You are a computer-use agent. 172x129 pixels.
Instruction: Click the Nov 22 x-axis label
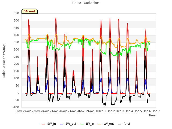click(x=21, y=111)
